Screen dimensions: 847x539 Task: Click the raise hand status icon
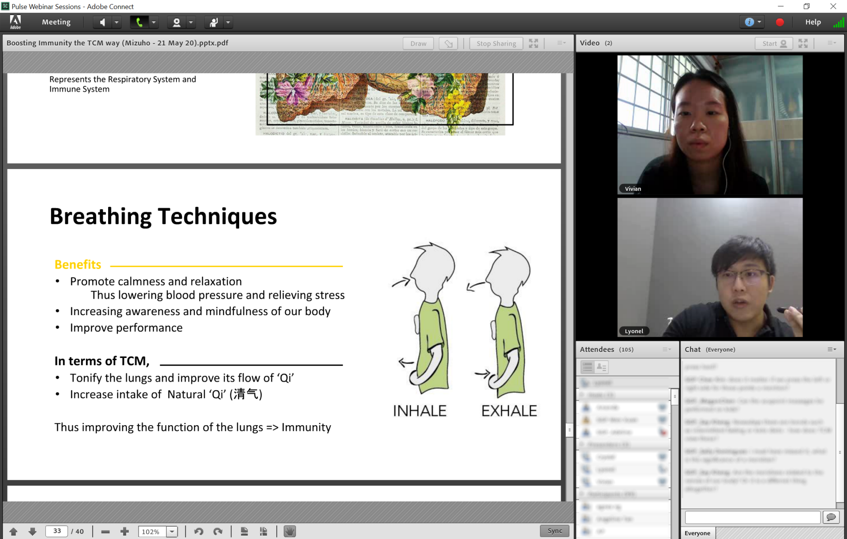(x=214, y=22)
